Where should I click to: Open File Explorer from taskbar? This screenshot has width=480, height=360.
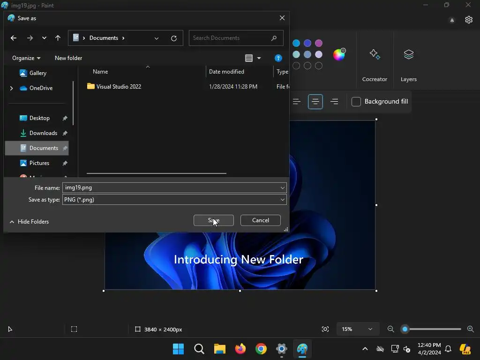pos(219,349)
